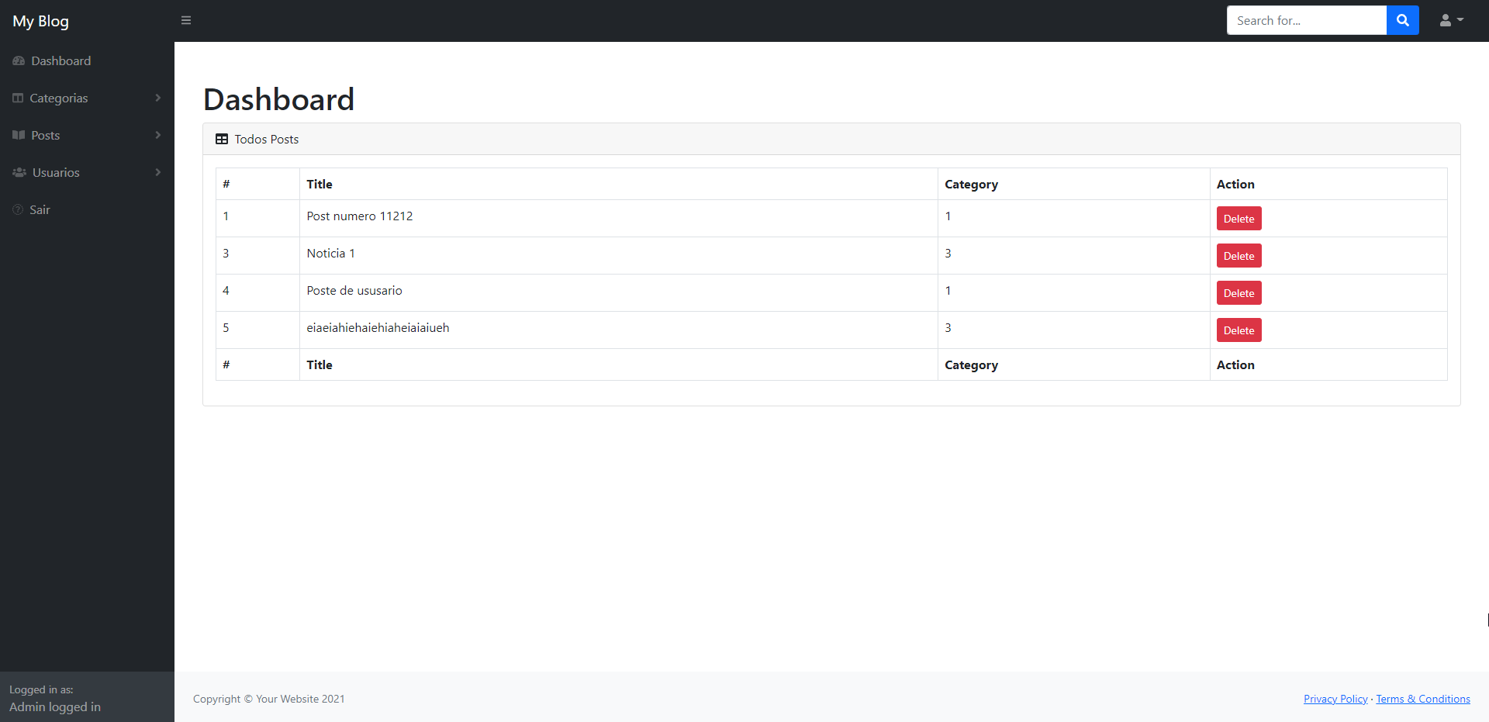Open Usuarios in the sidebar
Image resolution: width=1489 pixels, height=722 pixels.
coord(87,172)
